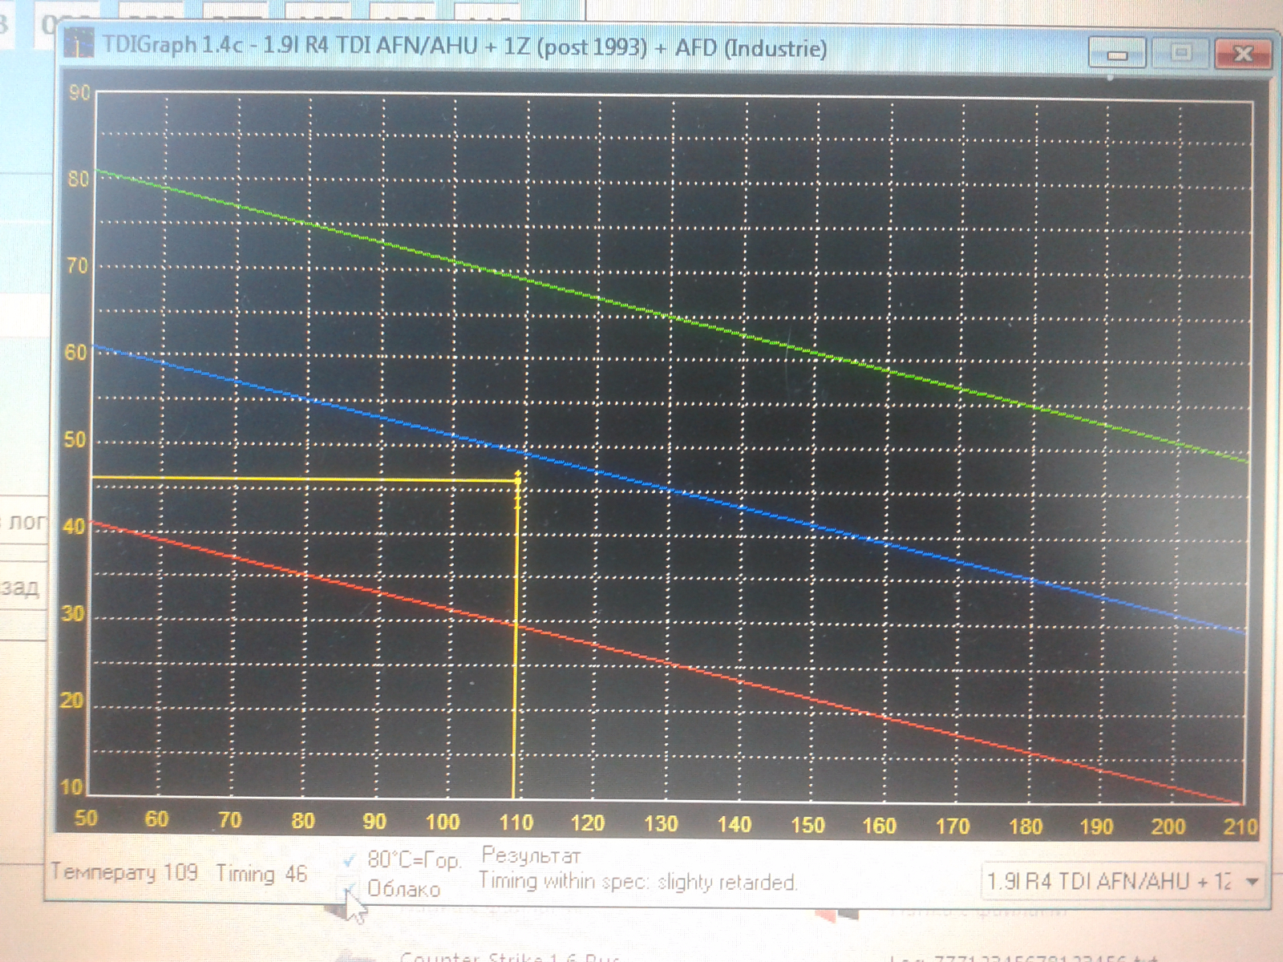Click the maximize button of TDIGraph
Screen dimensions: 1283x962
pos(1180,54)
